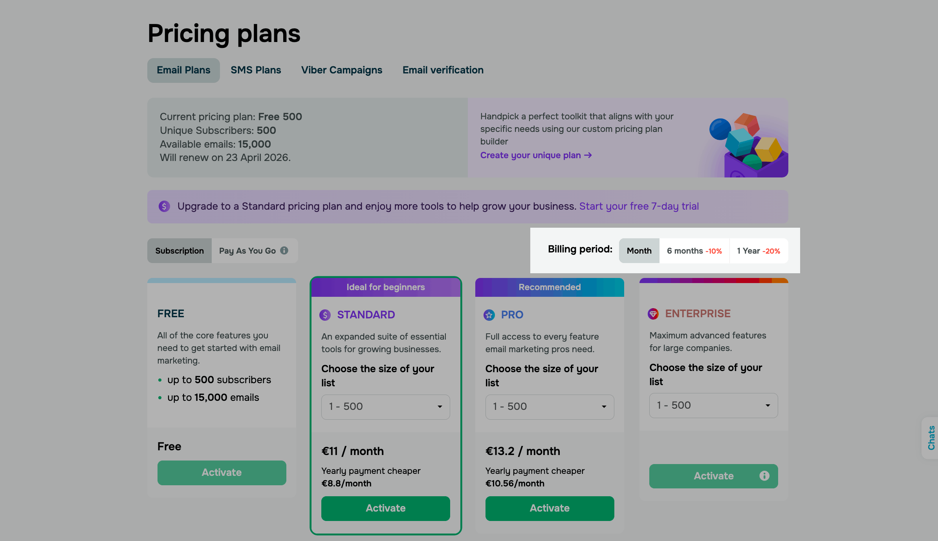Expand the Enterprise list size dropdown
Viewport: 938px width, 541px height.
[x=713, y=406]
